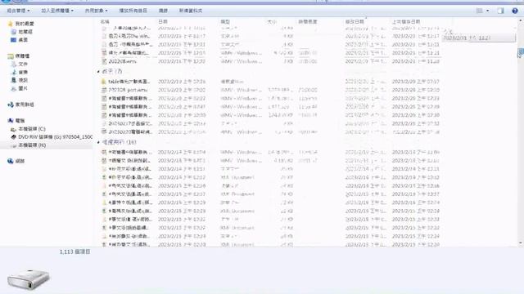
Task: Click the 新增資料夾 new folder button
Action: [x=191, y=11]
